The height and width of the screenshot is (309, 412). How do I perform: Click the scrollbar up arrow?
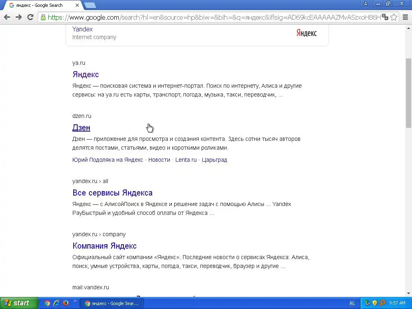(x=409, y=28)
